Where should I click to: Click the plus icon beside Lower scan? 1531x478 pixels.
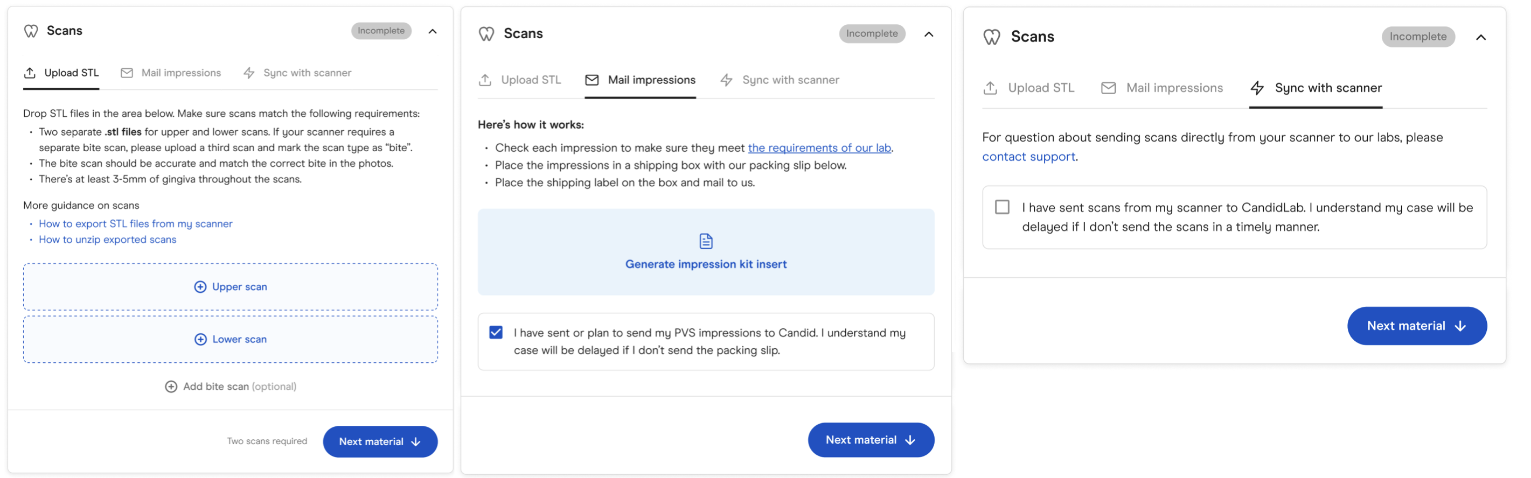(200, 339)
